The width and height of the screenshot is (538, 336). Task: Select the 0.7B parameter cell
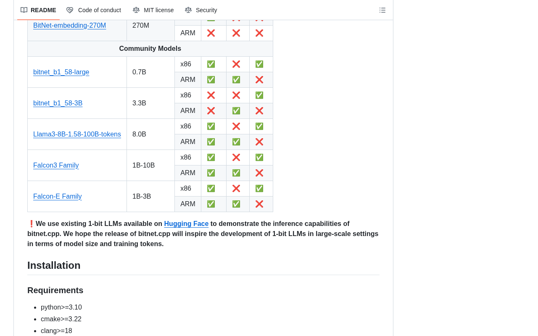click(150, 72)
